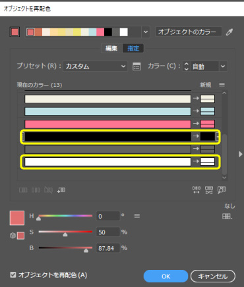This screenshot has height=287, width=244.
Task: Click the add new row icon
Action: click(61, 190)
